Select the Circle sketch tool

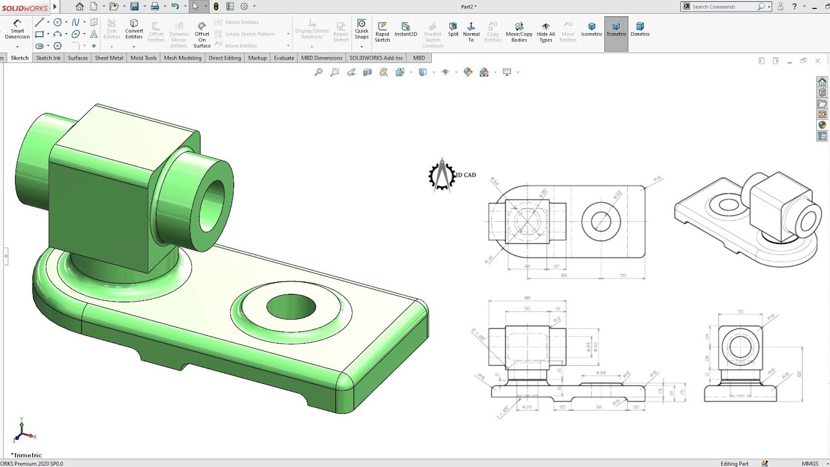point(58,23)
